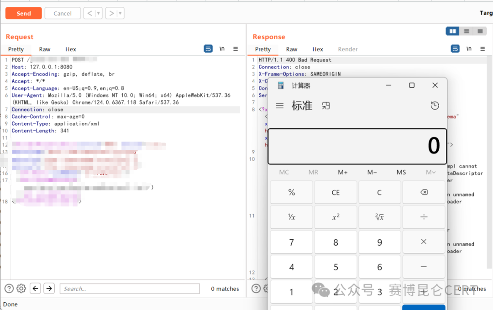This screenshot has width=493, height=310.
Task: Toggle show non-printable chars in Request panel
Action: (x=222, y=49)
